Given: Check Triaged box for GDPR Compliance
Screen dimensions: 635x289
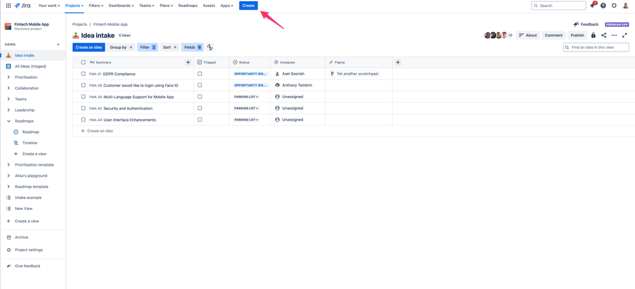Looking at the screenshot, I should (200, 74).
